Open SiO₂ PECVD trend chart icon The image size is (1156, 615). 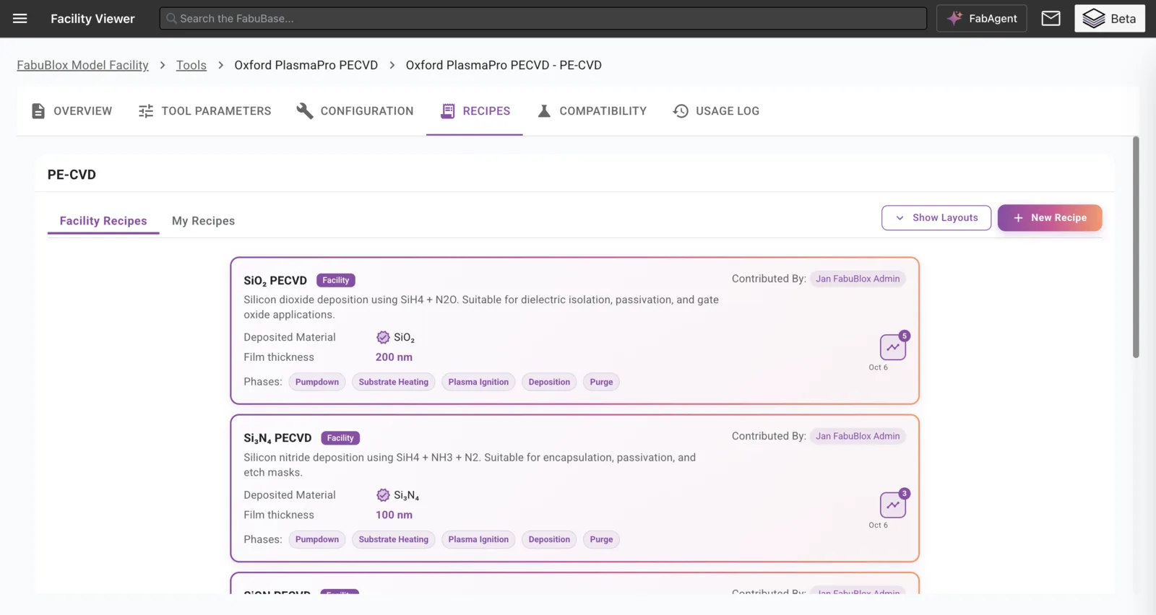[893, 347]
